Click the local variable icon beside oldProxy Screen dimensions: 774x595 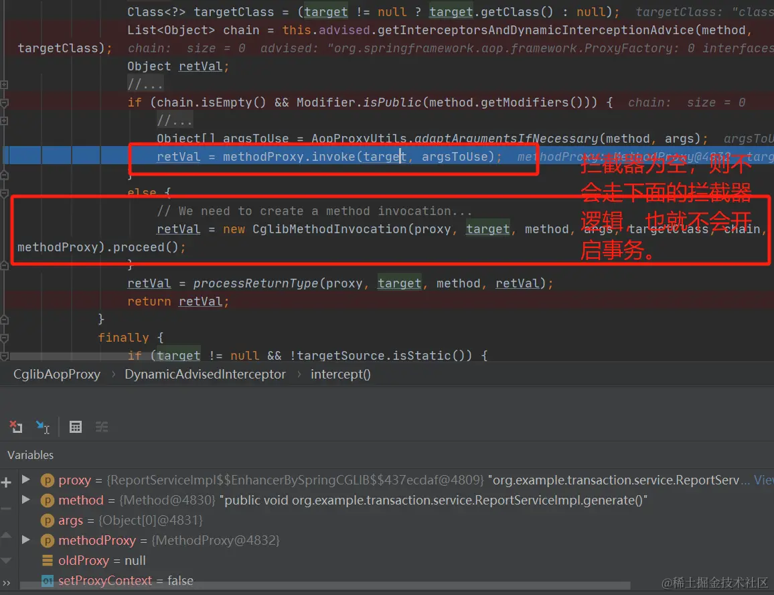[x=48, y=560]
